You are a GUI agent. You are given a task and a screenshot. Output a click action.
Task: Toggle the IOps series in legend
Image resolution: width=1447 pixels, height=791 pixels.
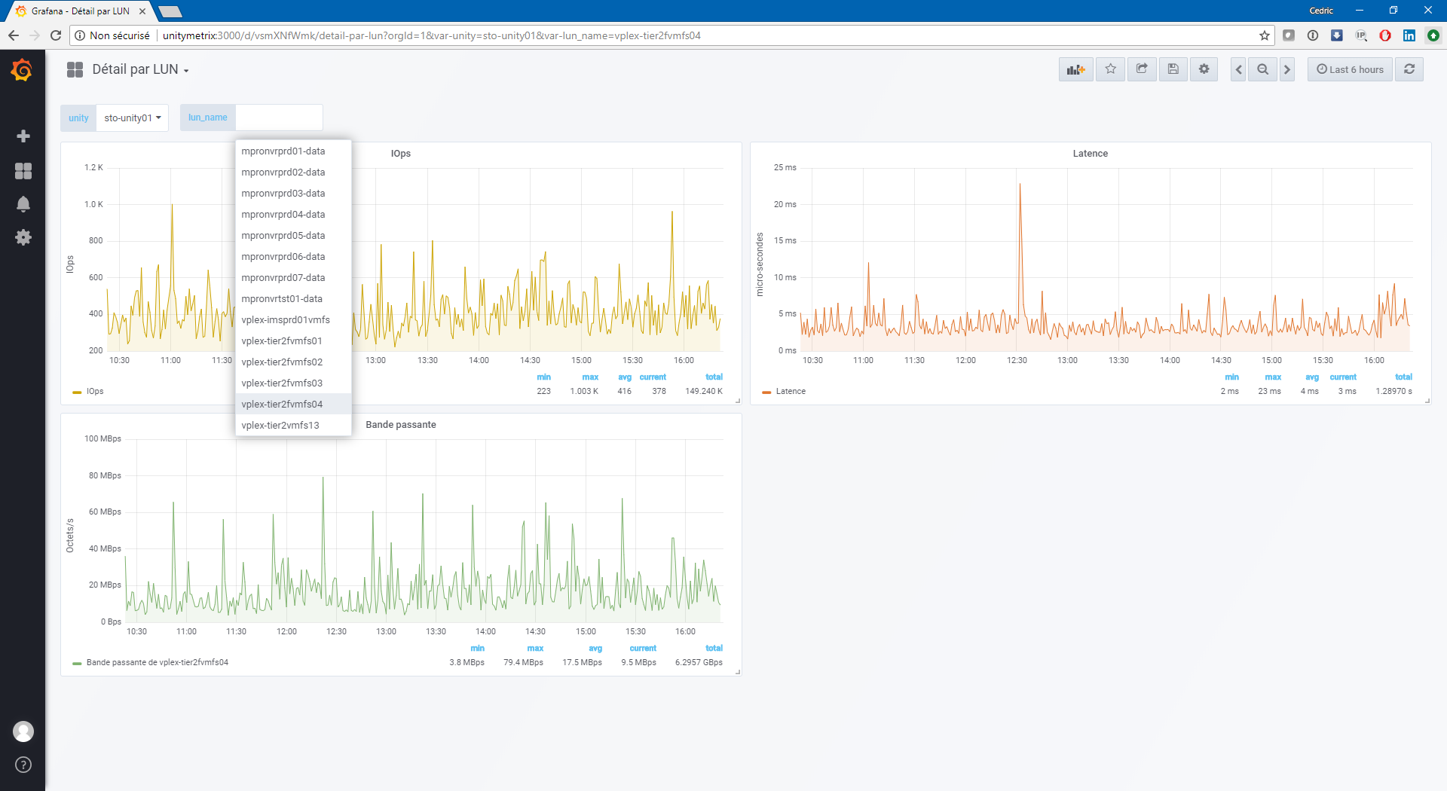[94, 392]
